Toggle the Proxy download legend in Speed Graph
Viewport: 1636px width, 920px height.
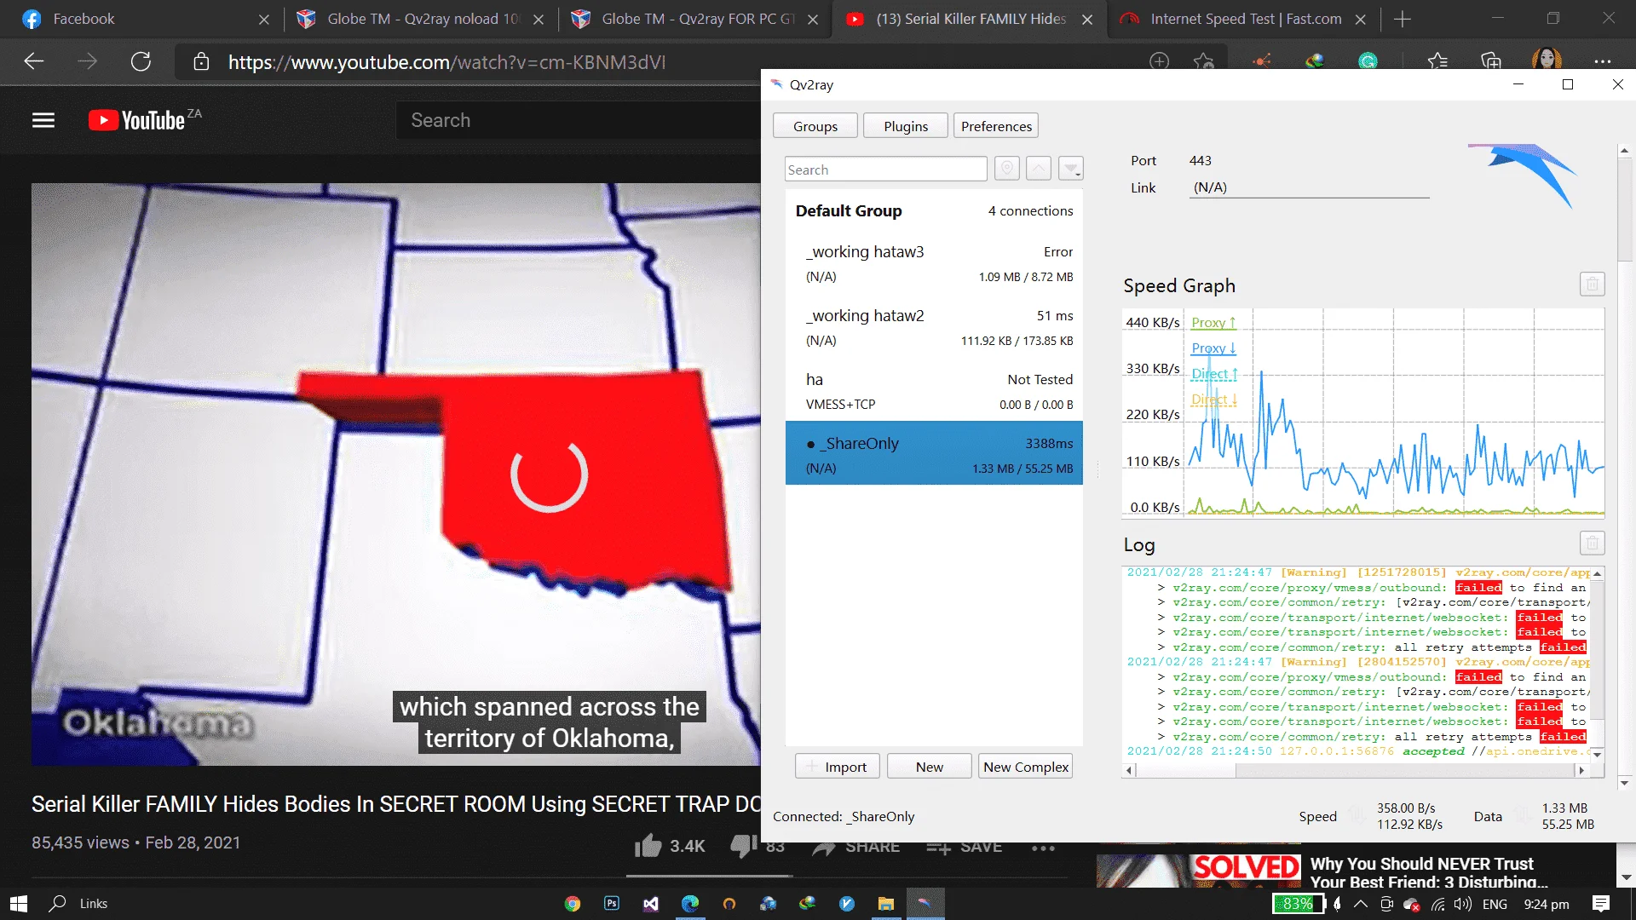click(1213, 348)
